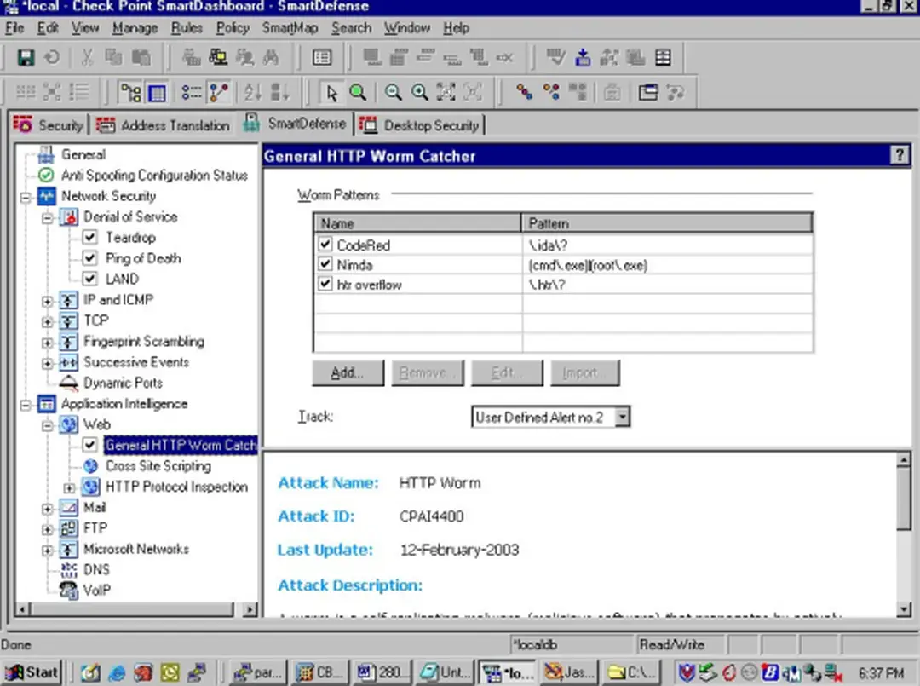Image resolution: width=920 pixels, height=686 pixels.
Task: Expand the TCP tree node
Action: pyautogui.click(x=48, y=321)
